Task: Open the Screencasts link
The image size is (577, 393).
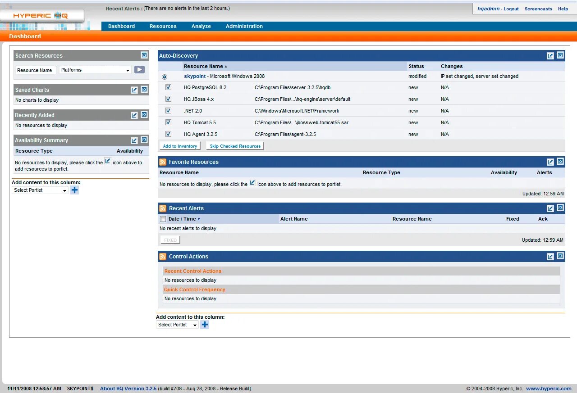Action: pyautogui.click(x=538, y=9)
